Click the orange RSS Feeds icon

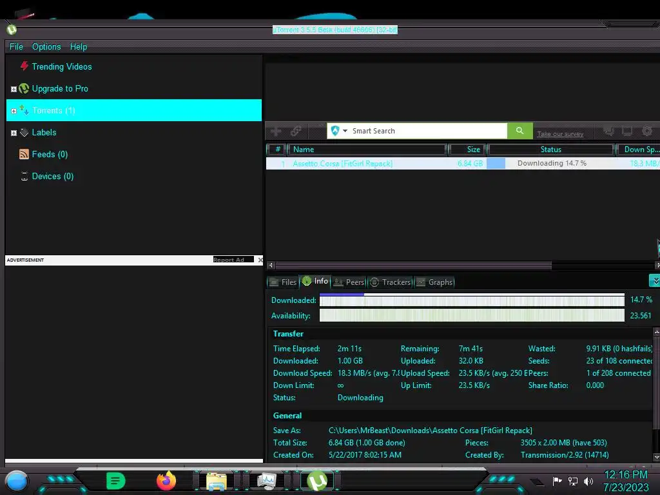click(x=24, y=154)
